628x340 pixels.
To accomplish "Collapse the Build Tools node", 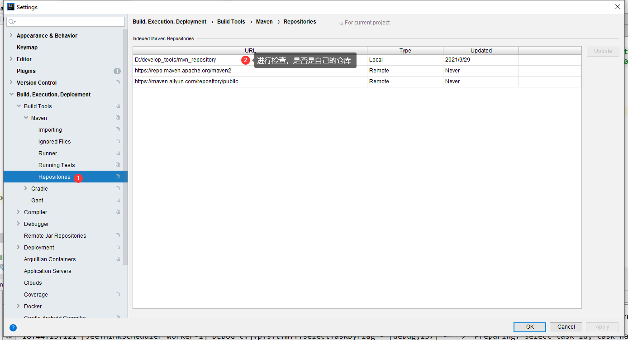I will [x=19, y=106].
